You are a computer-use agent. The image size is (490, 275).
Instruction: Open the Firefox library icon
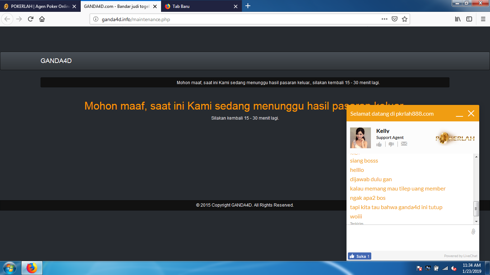(458, 19)
